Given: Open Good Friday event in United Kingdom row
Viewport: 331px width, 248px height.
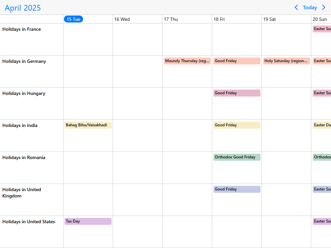Looking at the screenshot, I should pos(237,189).
